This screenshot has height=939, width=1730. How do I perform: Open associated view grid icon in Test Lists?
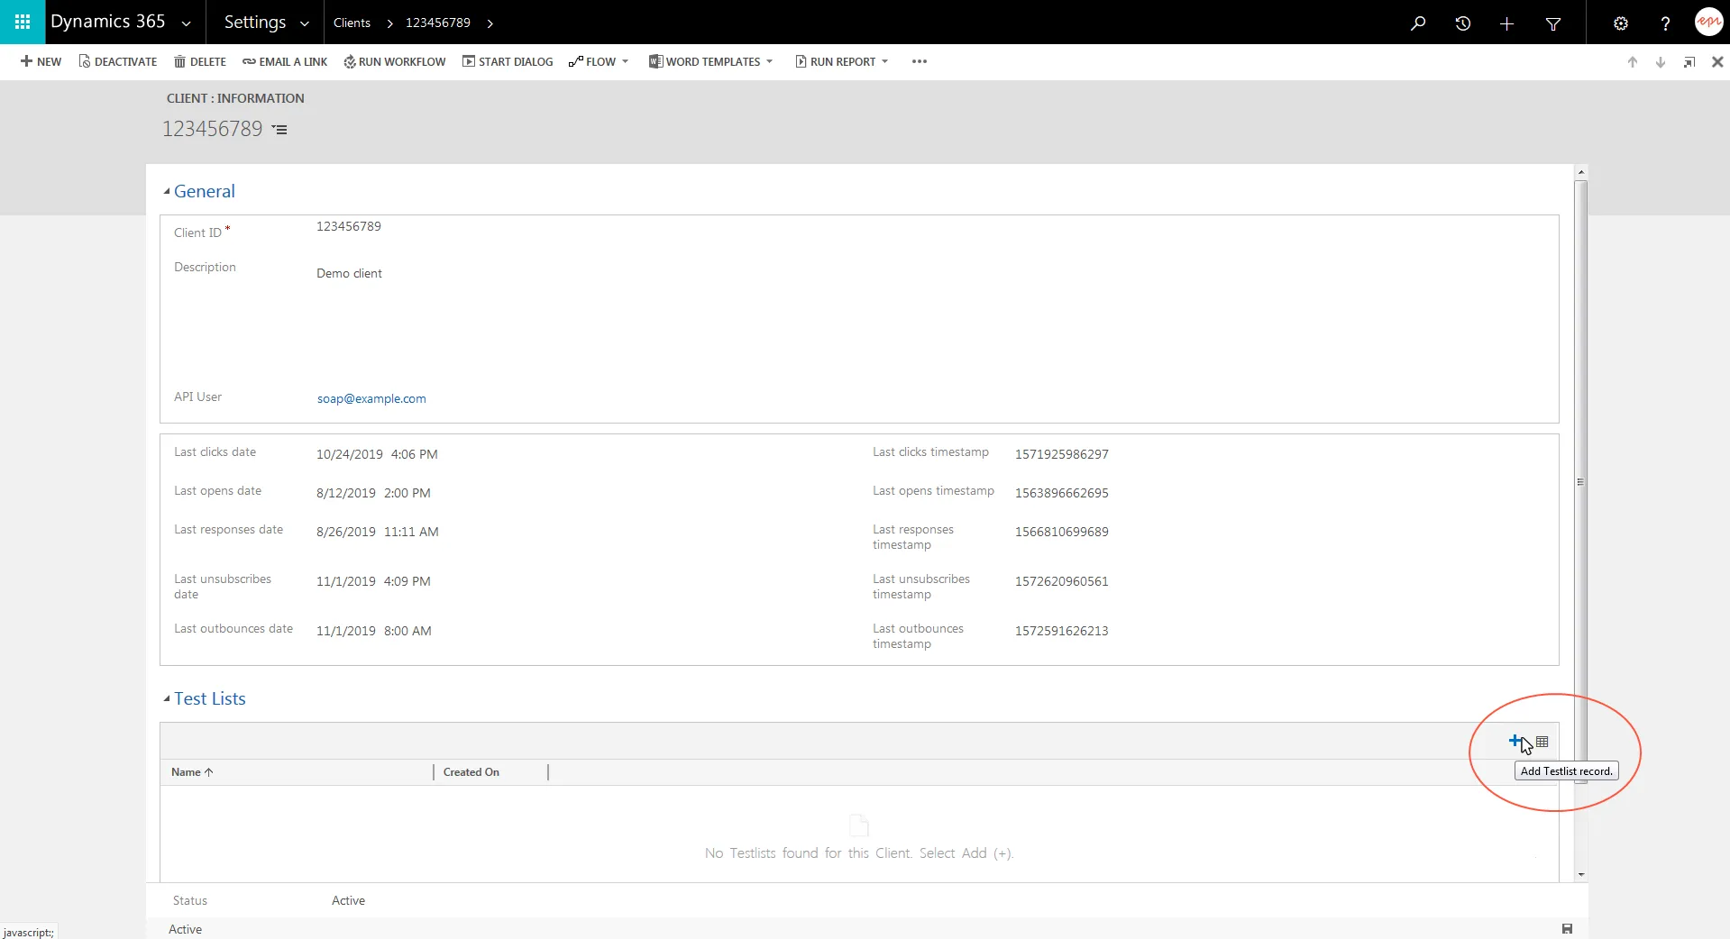click(1542, 742)
